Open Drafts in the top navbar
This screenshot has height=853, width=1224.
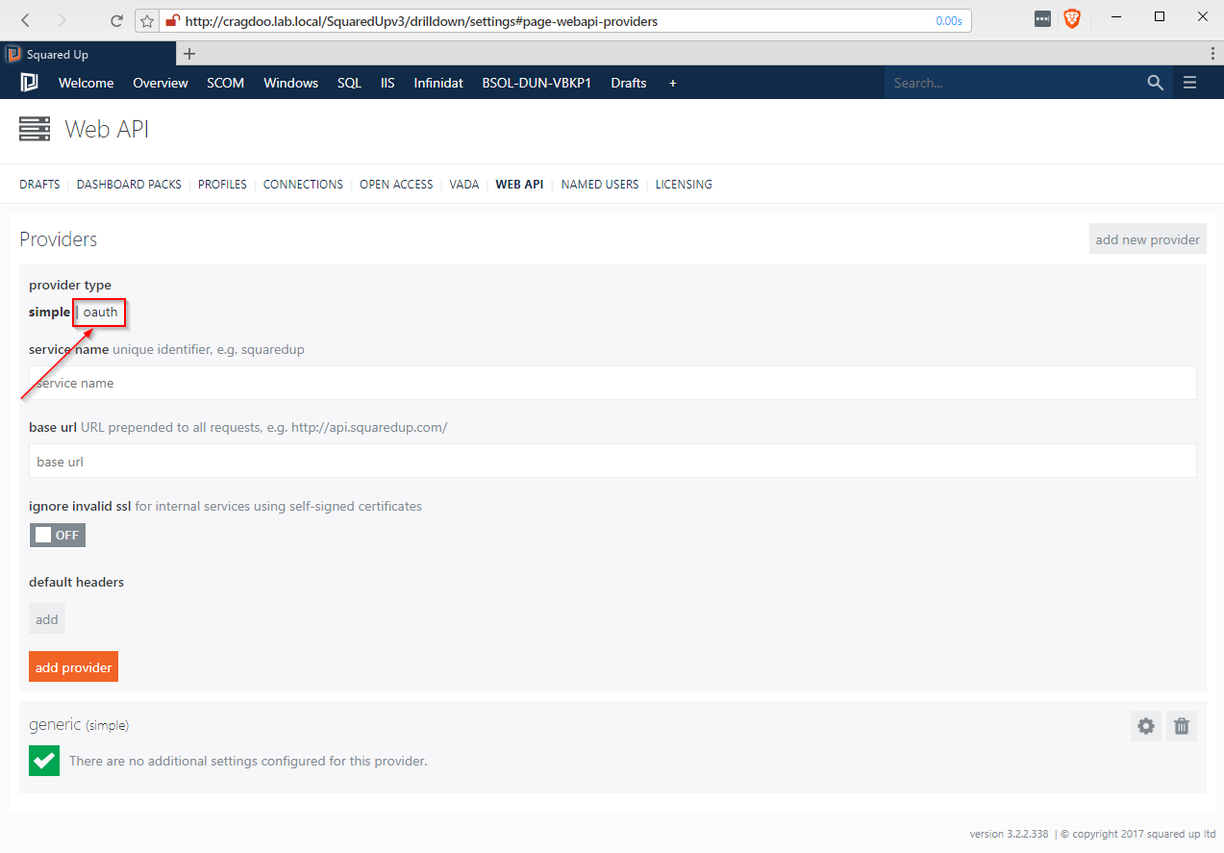[629, 83]
